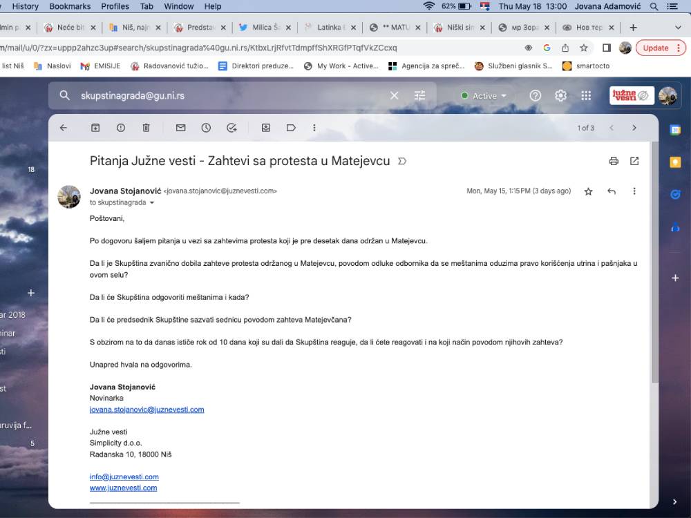Reply to Jovana Stojanović's message
This screenshot has width=691, height=518.
[x=612, y=191]
